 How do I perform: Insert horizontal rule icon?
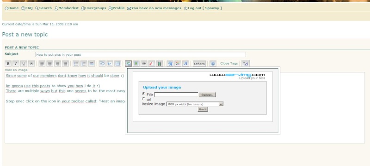[92, 64]
